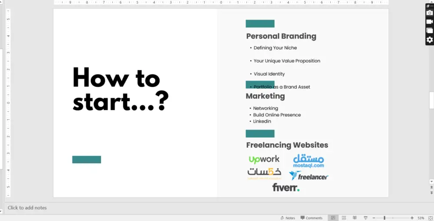This screenshot has width=434, height=221.
Task: Click the zoom in plus button
Action: coord(412,218)
